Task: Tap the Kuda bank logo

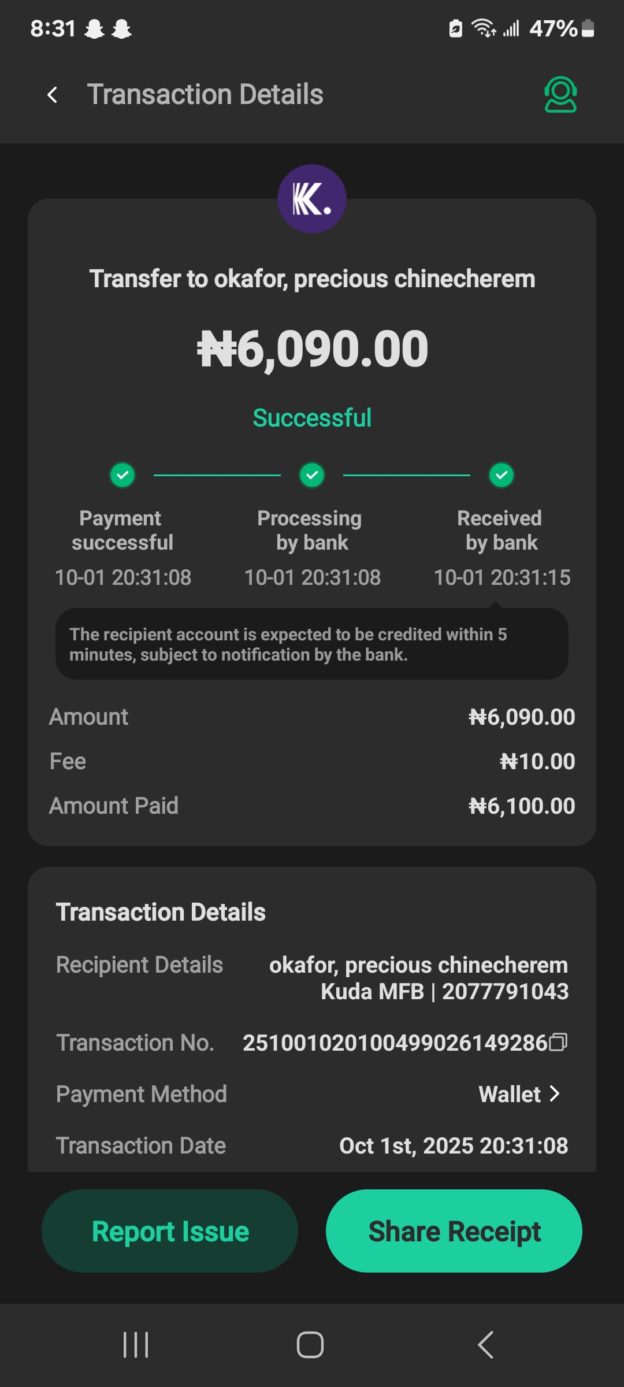Action: 312,199
